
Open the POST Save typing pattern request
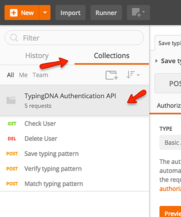tap(74, 154)
